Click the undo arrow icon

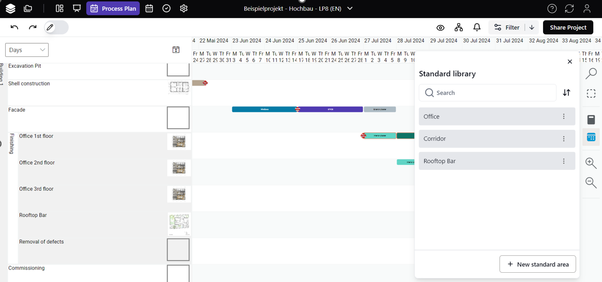(14, 27)
